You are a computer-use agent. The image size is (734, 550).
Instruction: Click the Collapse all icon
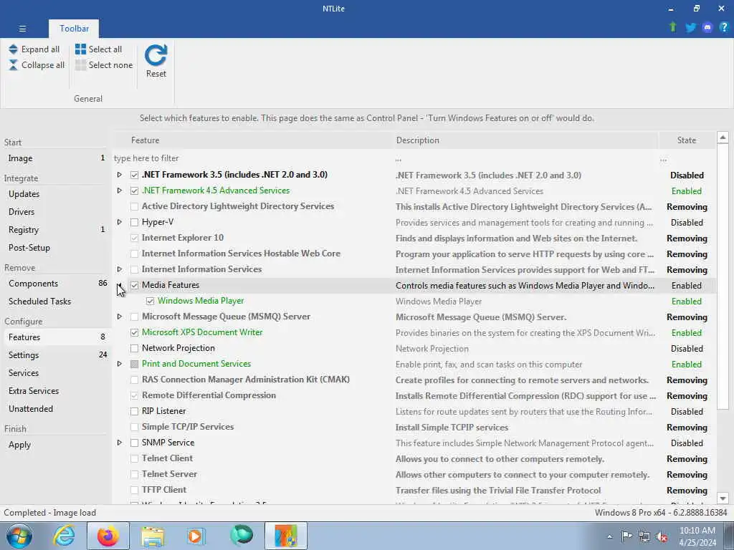pos(13,65)
